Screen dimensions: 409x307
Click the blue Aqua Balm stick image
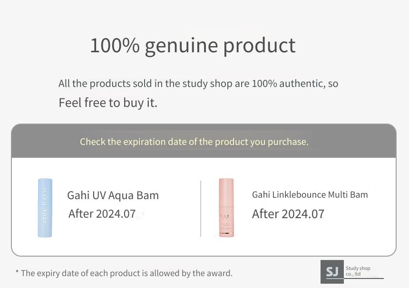45,208
